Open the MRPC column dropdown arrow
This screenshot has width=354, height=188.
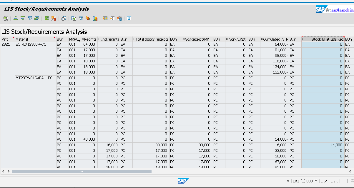click(79, 40)
